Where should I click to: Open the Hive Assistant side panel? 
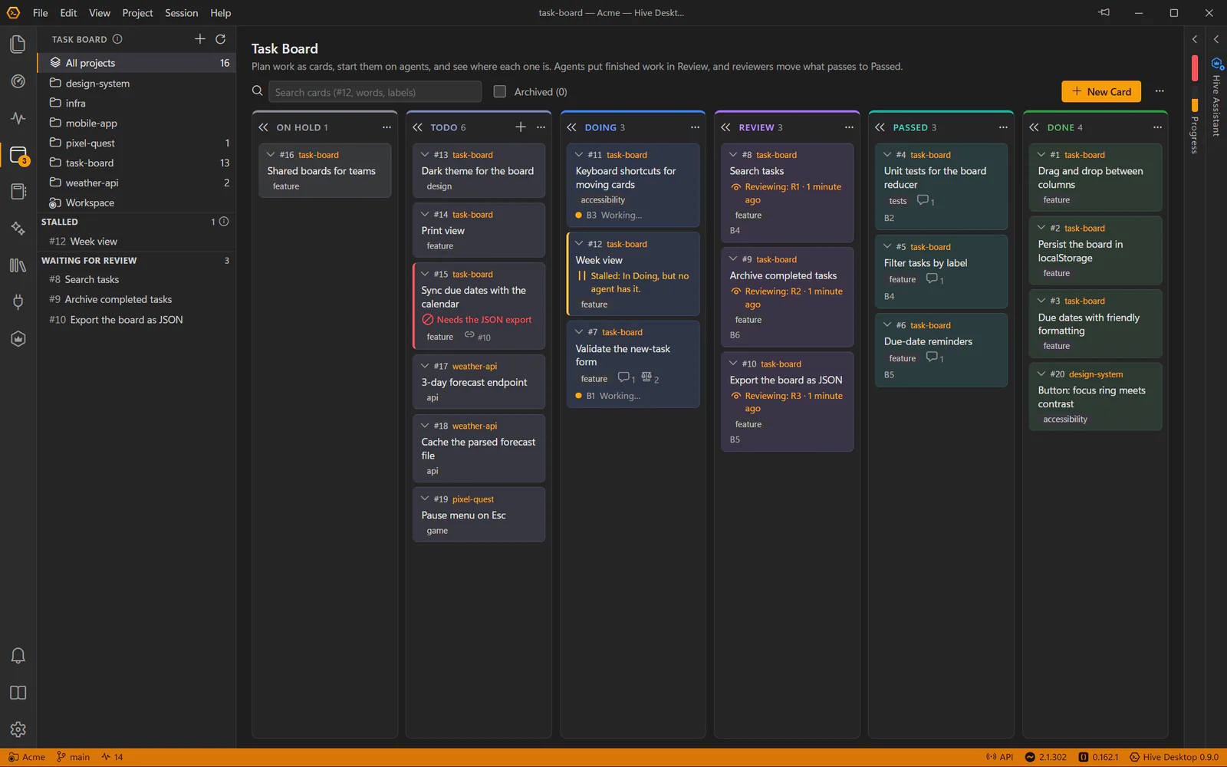[x=1216, y=97]
